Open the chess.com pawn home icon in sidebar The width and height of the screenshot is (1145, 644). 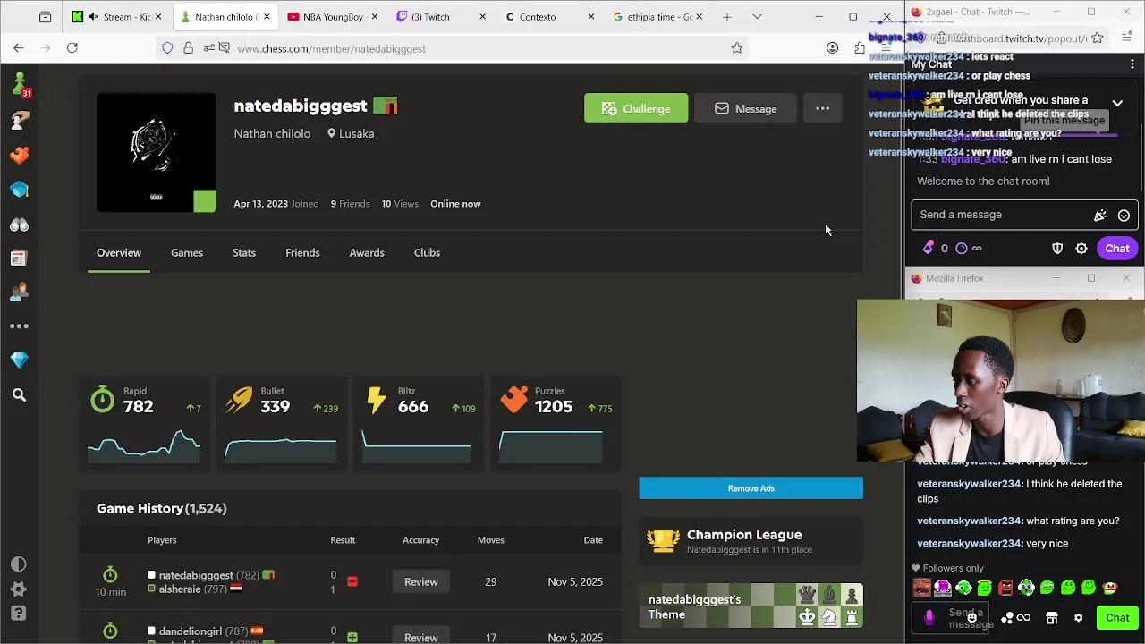[20, 84]
